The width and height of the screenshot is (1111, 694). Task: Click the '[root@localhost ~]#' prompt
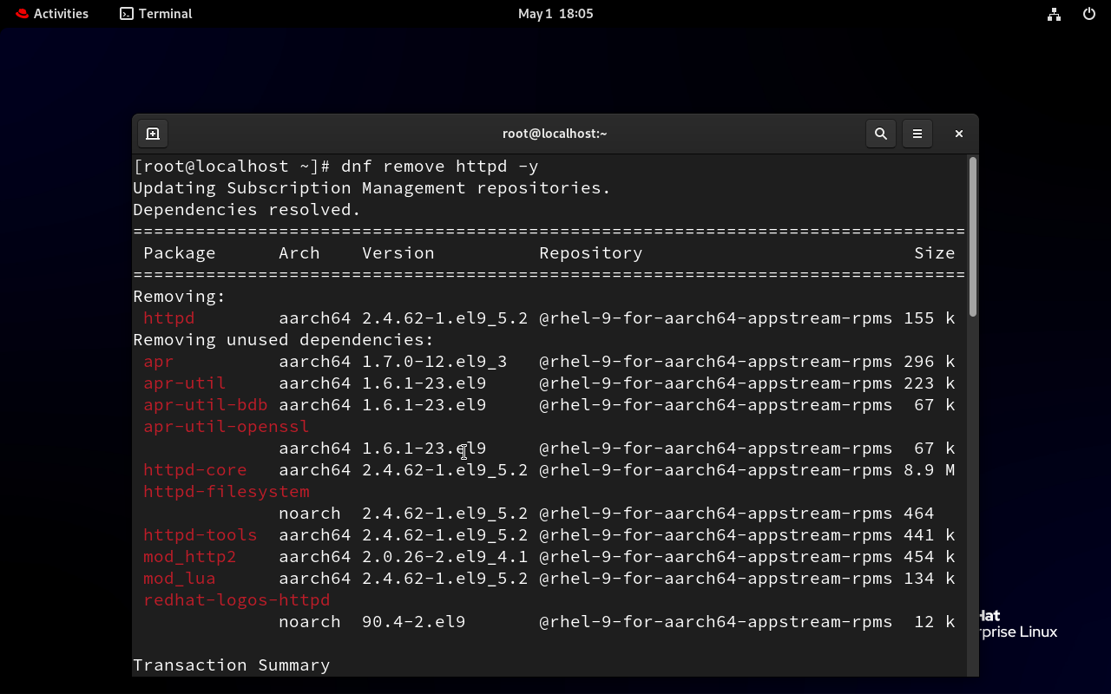click(232, 167)
